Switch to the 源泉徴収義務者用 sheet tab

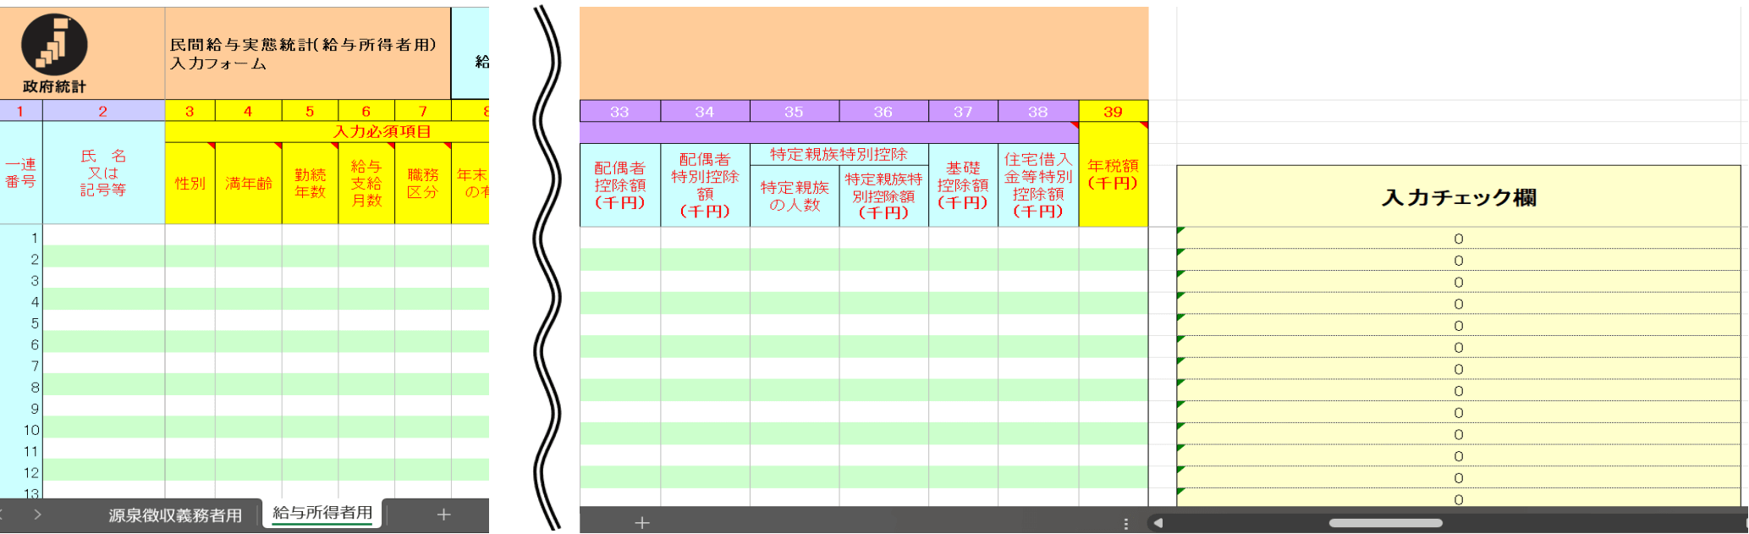click(175, 515)
